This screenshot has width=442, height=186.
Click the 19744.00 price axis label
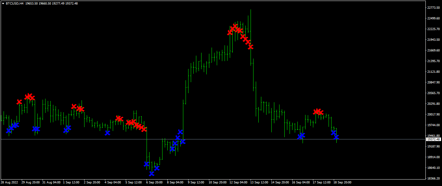434,125
